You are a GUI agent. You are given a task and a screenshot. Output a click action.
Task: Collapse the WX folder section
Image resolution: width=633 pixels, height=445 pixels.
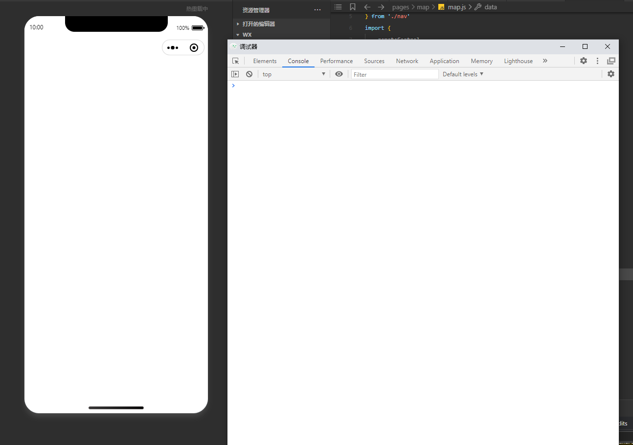coord(281,35)
